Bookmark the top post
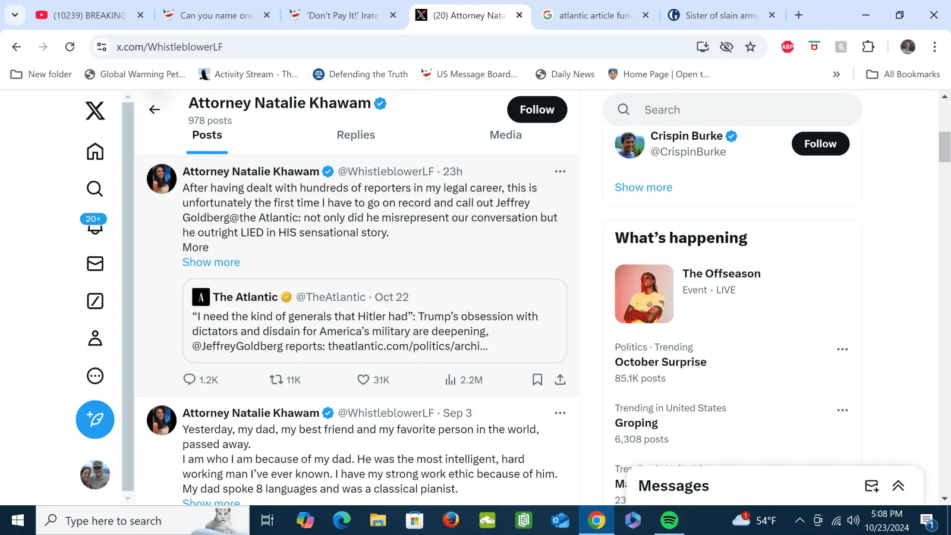Viewport: 951px width, 535px height. pos(537,379)
